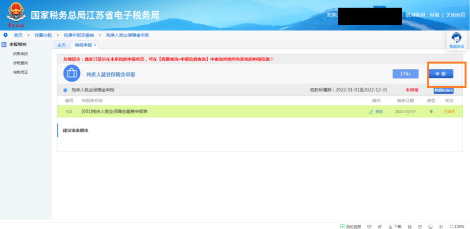
Task: Click the 国家税务总局江苏省电子税务局 title
Action: click(95, 15)
